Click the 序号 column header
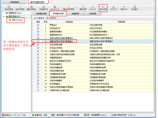This screenshot has height=118, width=158. pyautogui.click(x=45, y=22)
